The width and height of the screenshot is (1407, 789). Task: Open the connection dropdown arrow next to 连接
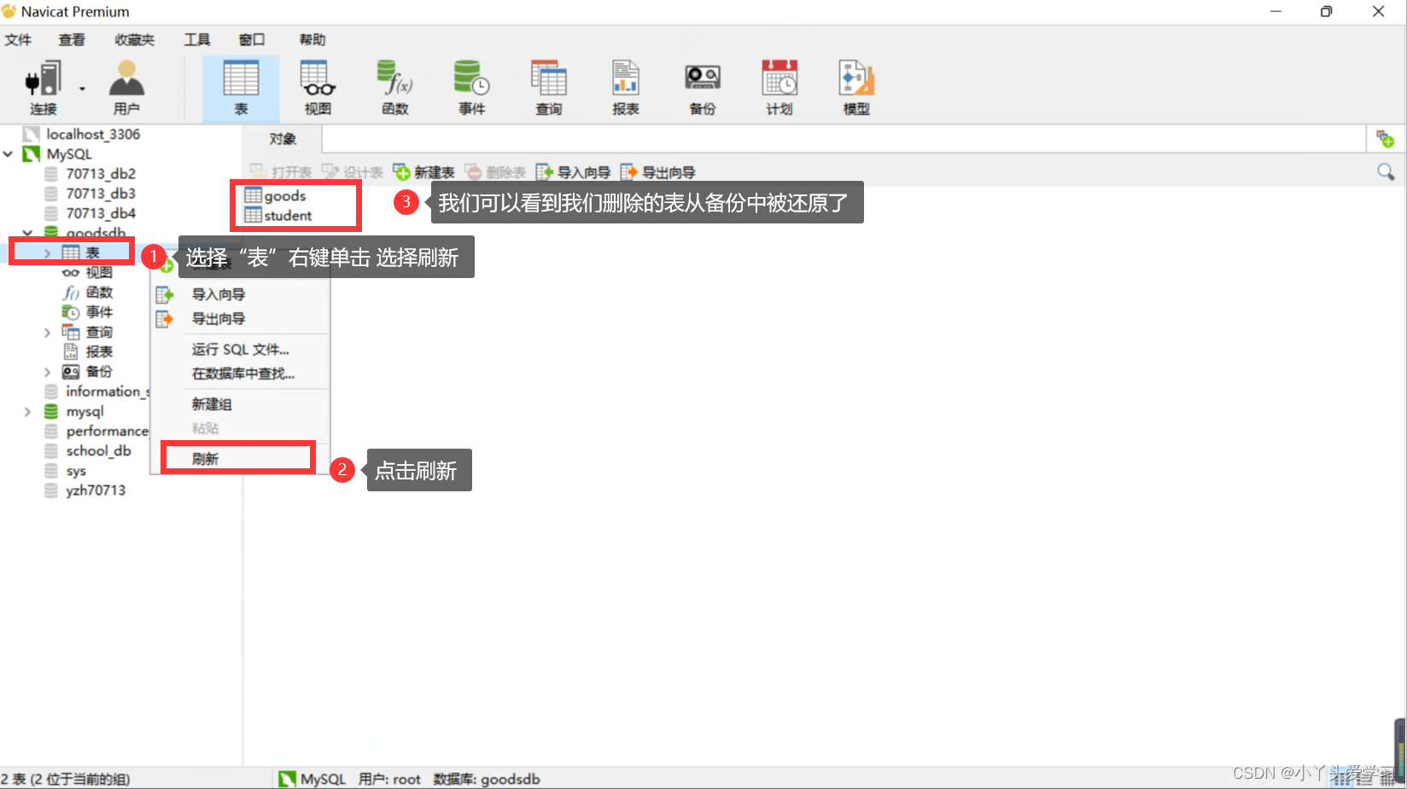pyautogui.click(x=83, y=88)
